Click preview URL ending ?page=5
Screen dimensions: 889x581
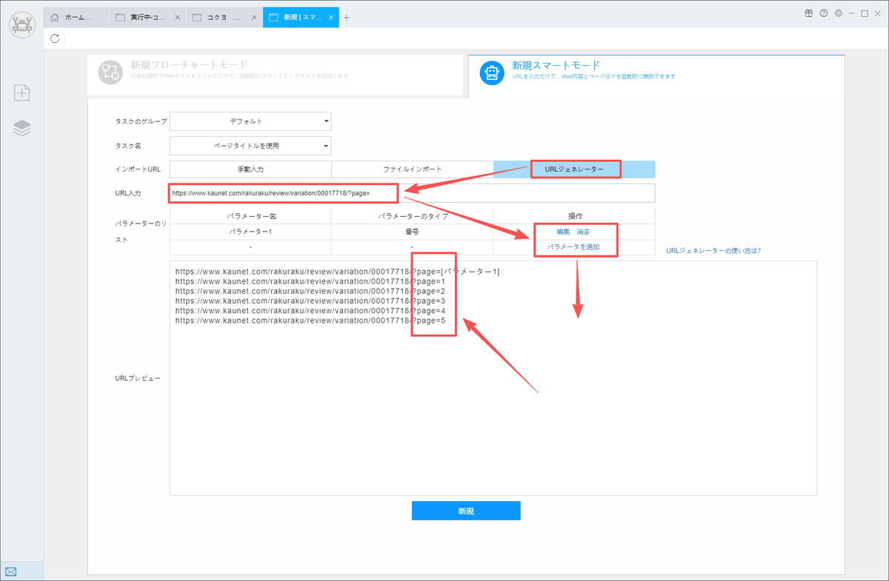310,320
